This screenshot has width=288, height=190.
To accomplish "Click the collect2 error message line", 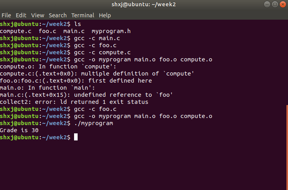I will (x=74, y=102).
